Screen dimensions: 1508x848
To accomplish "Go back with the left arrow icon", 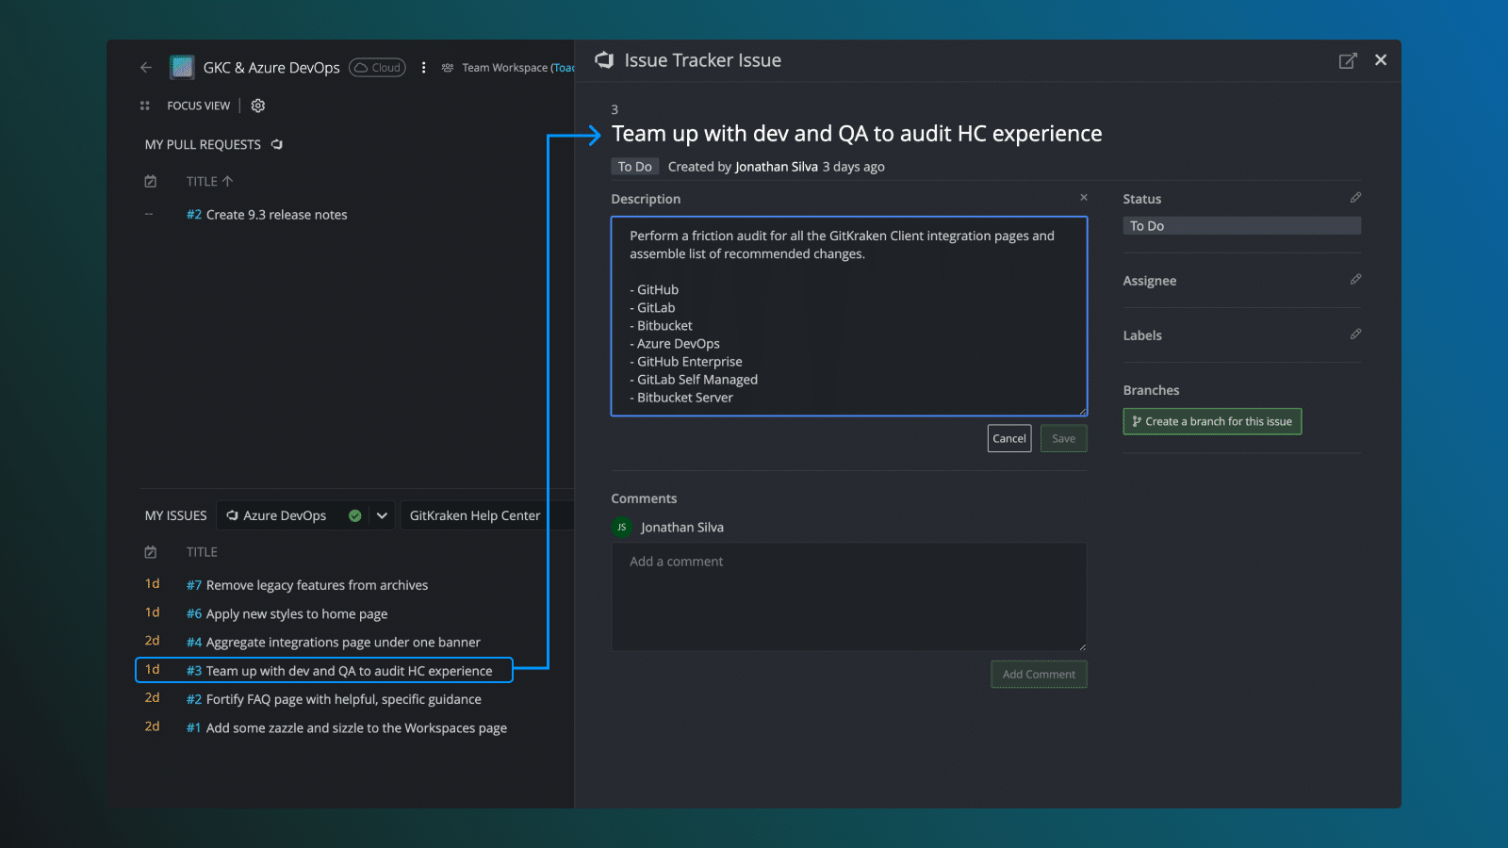I will coord(146,68).
